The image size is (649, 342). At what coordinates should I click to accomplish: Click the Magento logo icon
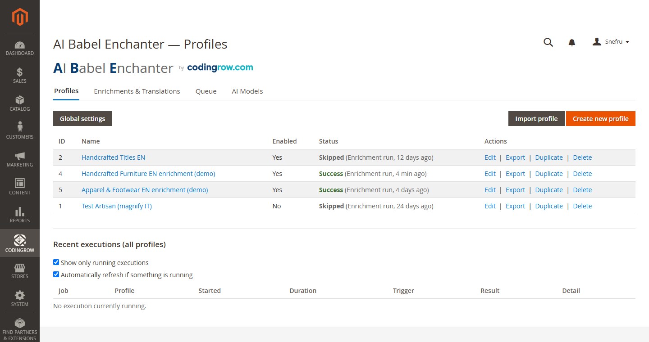tap(20, 17)
